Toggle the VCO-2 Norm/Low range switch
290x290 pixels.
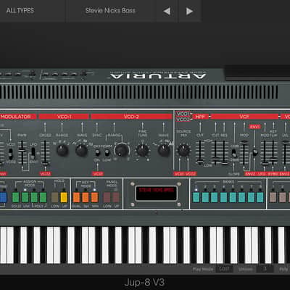coord(107,153)
